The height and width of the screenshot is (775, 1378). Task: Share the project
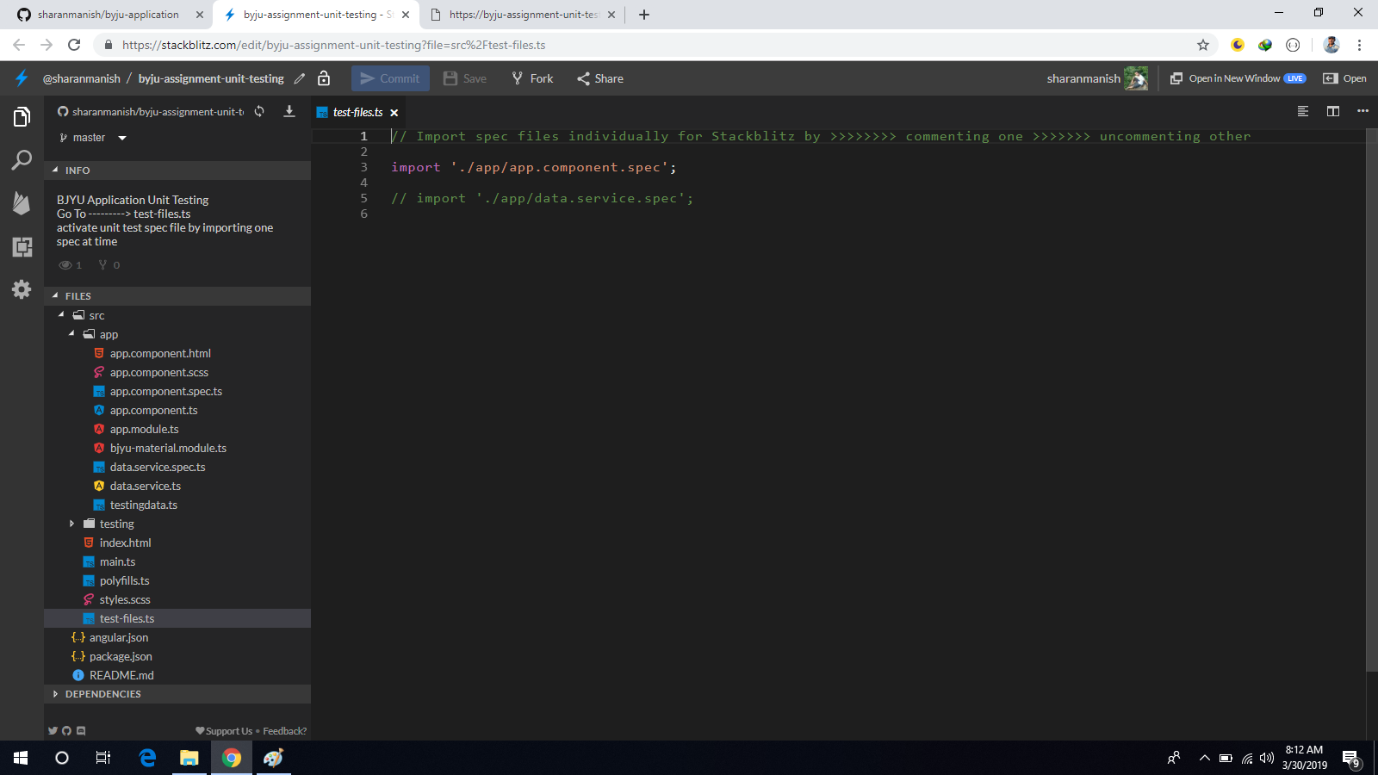pyautogui.click(x=600, y=78)
